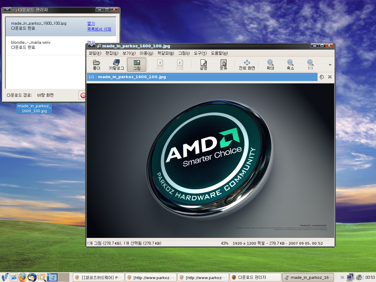376x282 pixels.
Task: Open the 파일(F) menu
Action: click(x=95, y=53)
